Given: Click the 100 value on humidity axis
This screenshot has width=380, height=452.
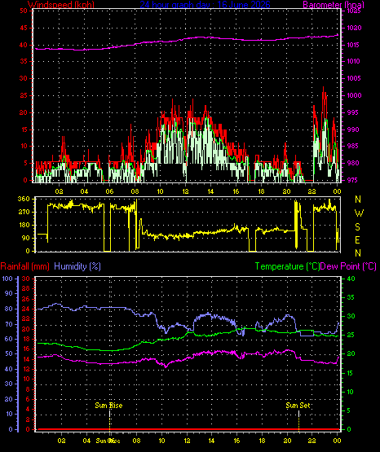Looking at the screenshot, I should 7,279.
